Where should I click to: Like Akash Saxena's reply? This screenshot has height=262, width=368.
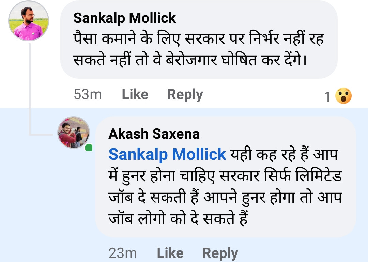coord(170,253)
